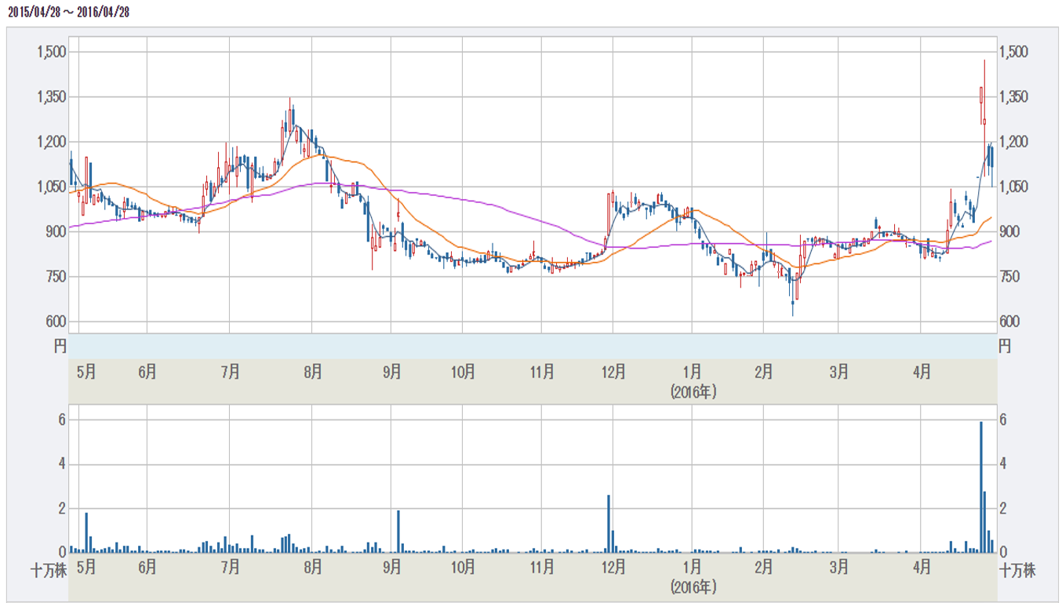Click the 1,500 label on left price axis
Screen dimensions: 1062x603
tap(52, 52)
